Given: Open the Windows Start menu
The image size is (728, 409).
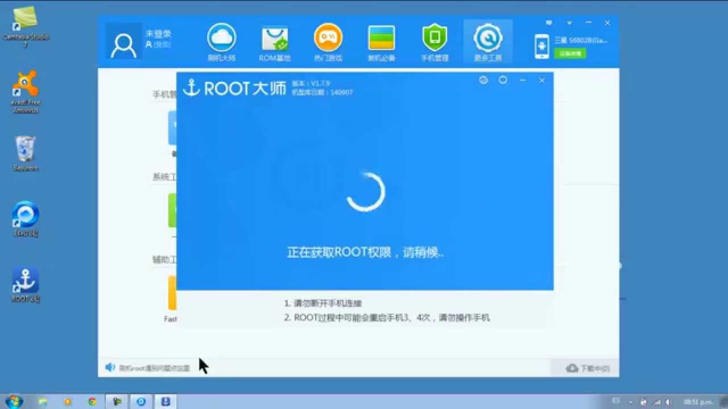Looking at the screenshot, I should (13, 401).
